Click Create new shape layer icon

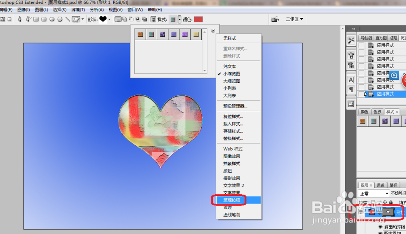click(x=118, y=19)
